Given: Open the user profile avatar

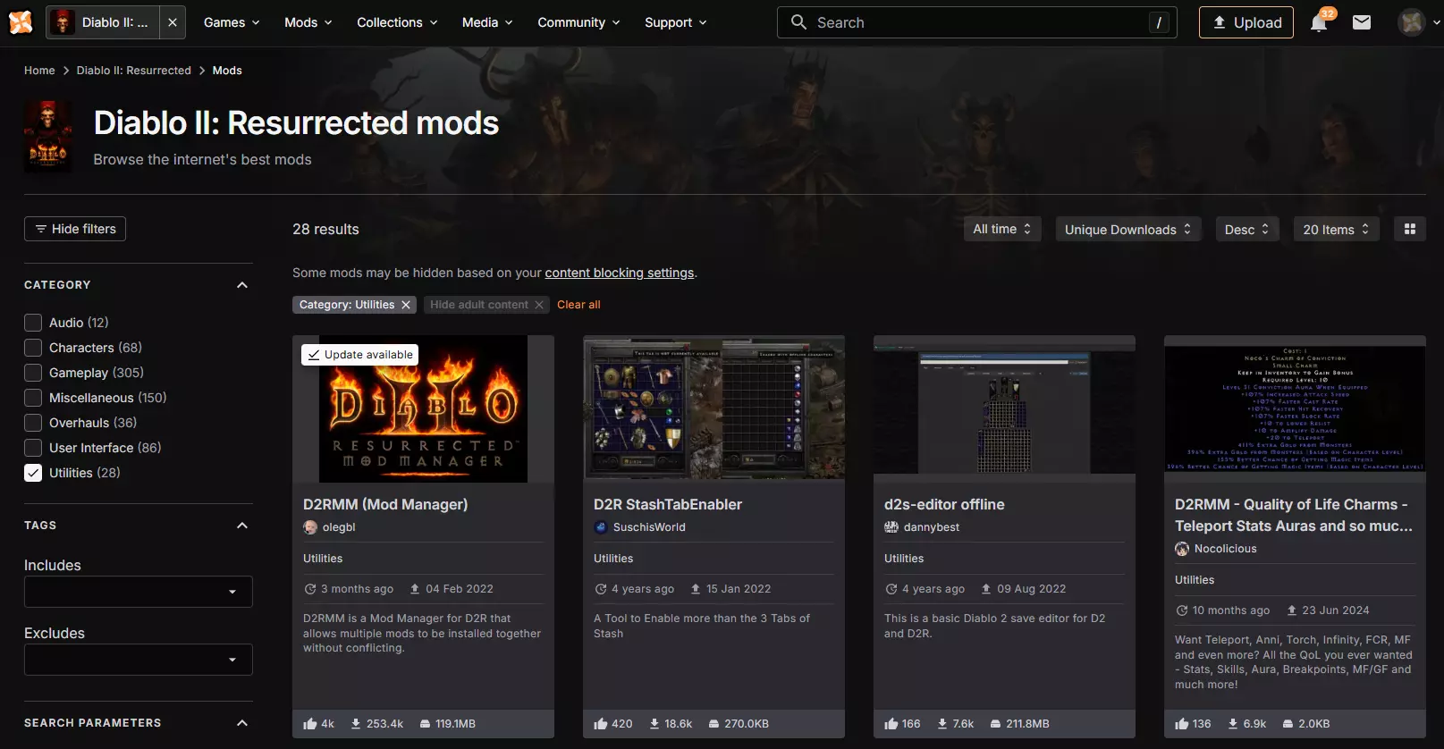Looking at the screenshot, I should point(1412,22).
